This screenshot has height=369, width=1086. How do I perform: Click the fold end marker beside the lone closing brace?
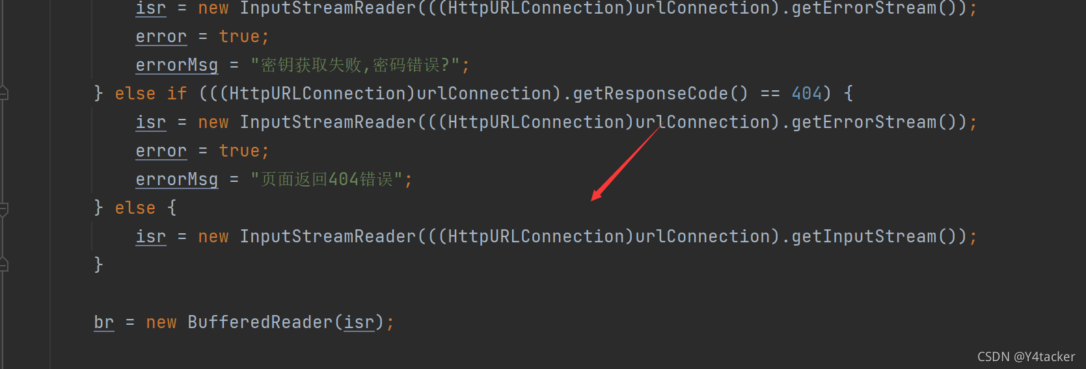[x=3, y=264]
